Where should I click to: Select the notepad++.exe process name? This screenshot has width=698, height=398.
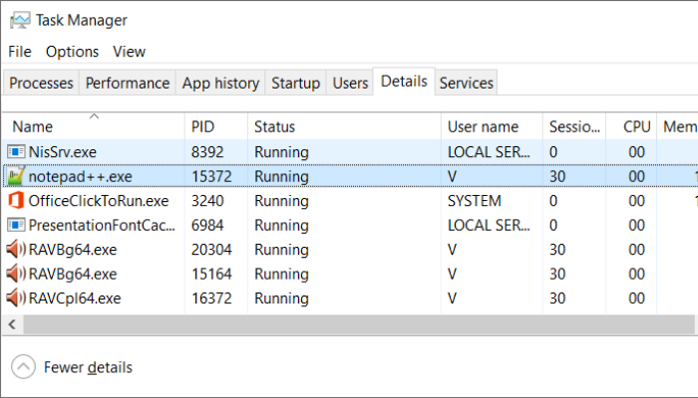pyautogui.click(x=80, y=176)
